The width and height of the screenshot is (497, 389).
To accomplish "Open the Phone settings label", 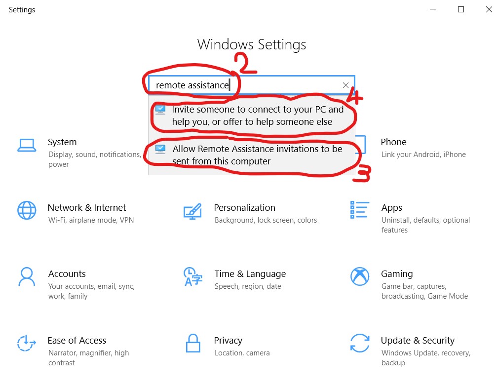I will click(393, 142).
